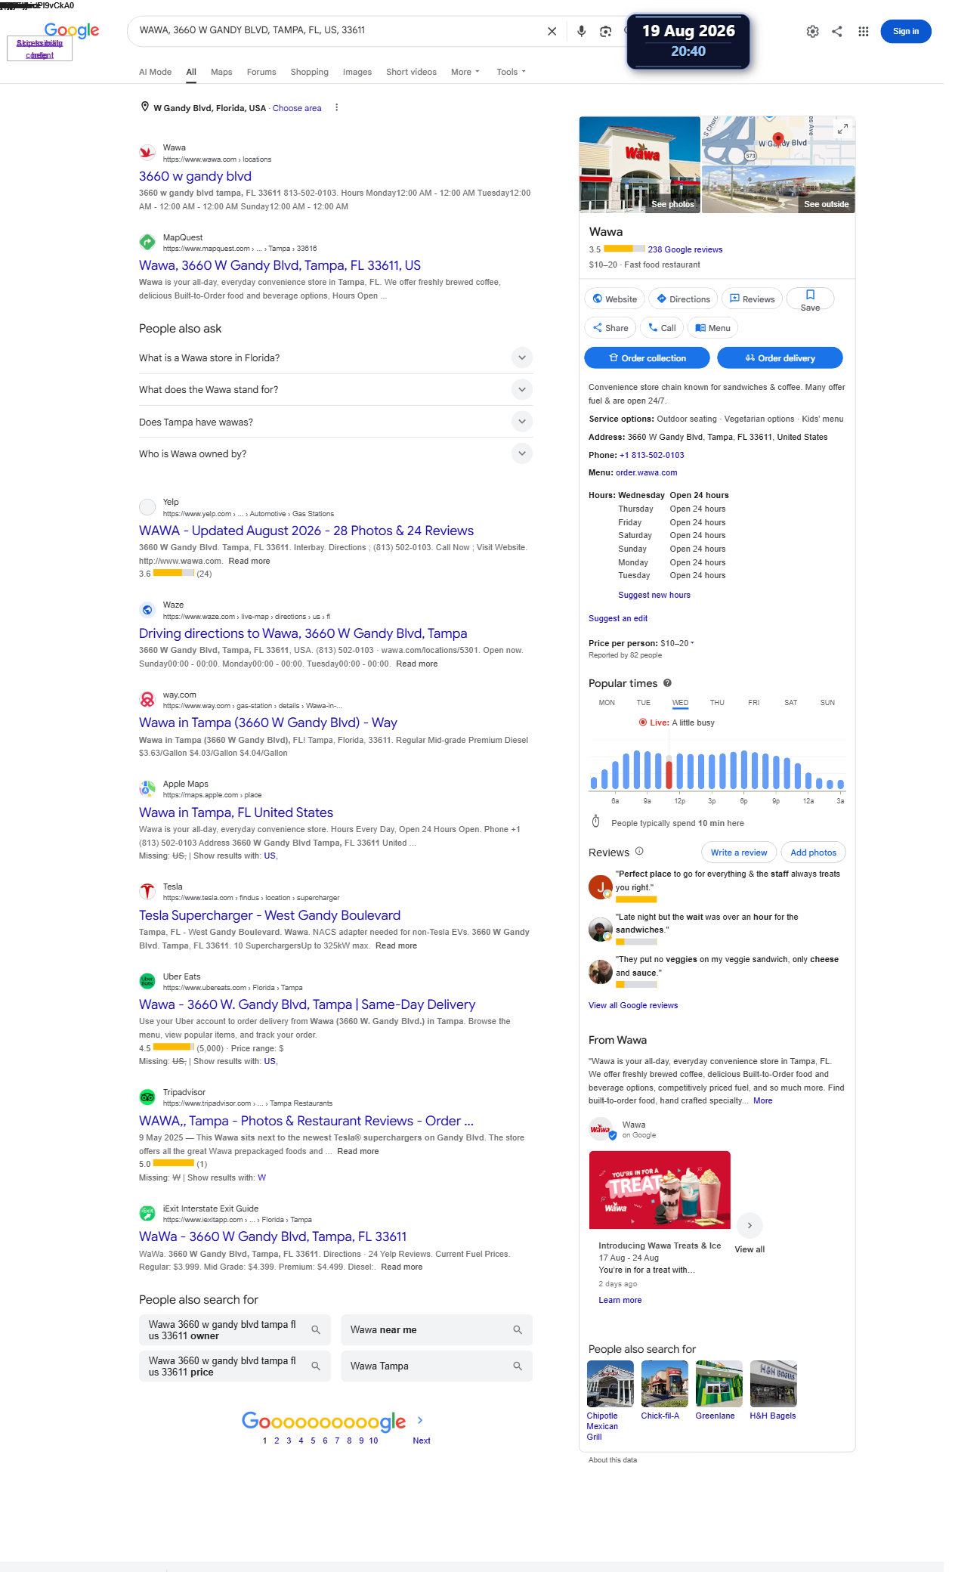Open the Wawa storefront See photos thumbnail
This screenshot has height=1572, width=955.
pyautogui.click(x=640, y=165)
